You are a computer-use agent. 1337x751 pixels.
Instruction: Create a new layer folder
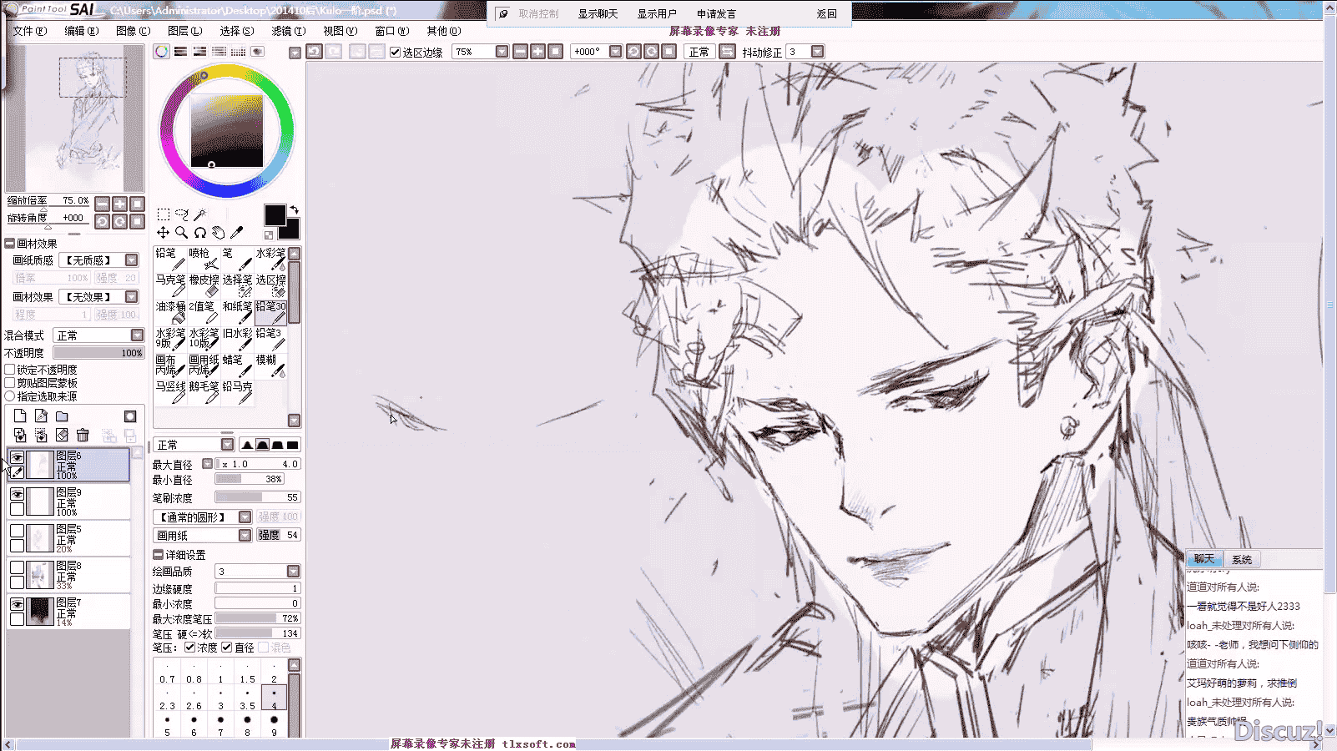coord(62,416)
